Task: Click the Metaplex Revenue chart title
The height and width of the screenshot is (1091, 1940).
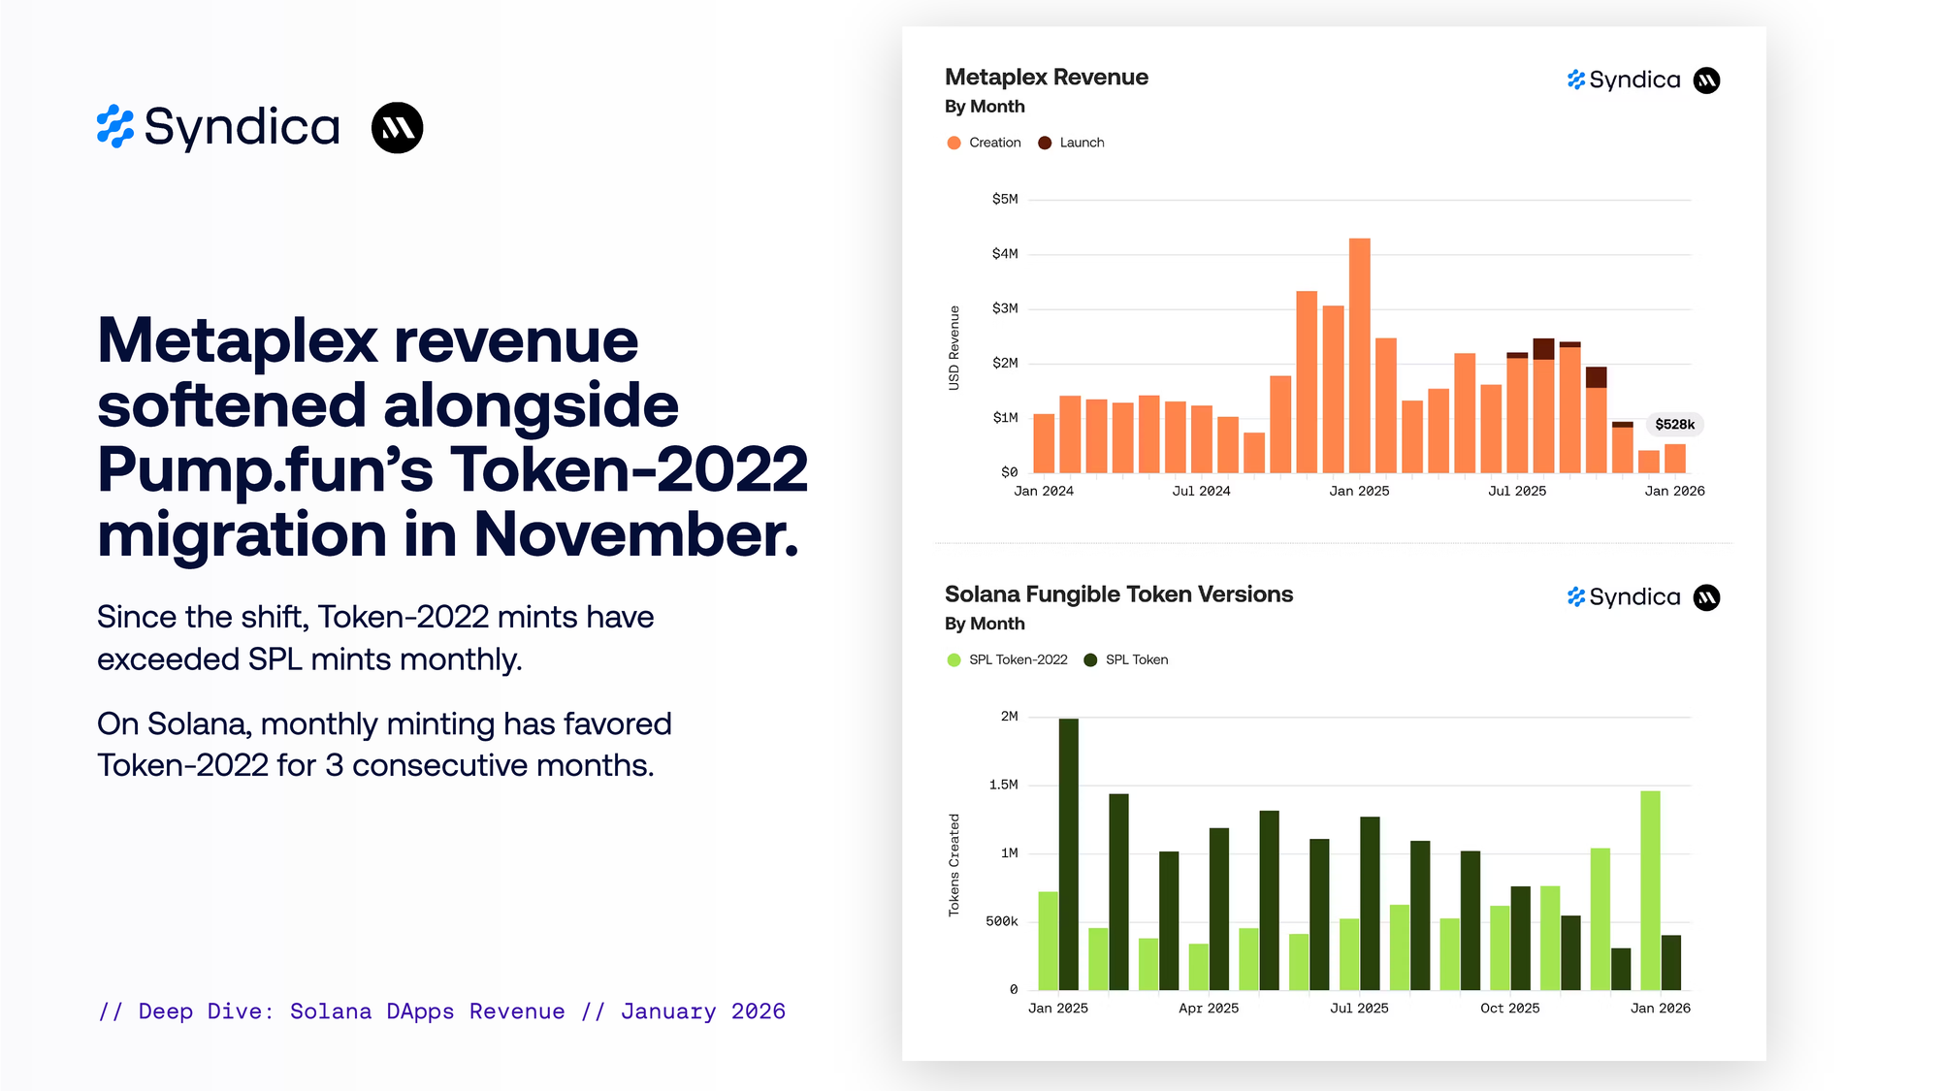Action: [1046, 78]
